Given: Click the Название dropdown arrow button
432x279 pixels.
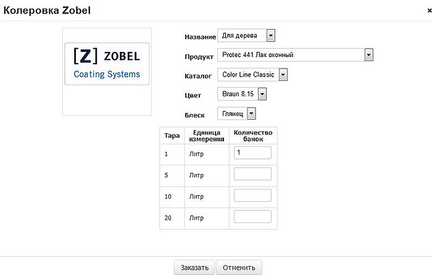Looking at the screenshot, I should 271,35.
